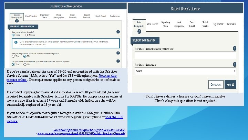
Task: Click the Previous button
Action: tap(216, 84)
